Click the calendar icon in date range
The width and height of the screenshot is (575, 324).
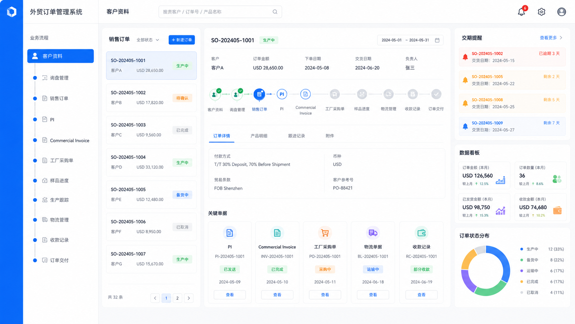pos(437,40)
